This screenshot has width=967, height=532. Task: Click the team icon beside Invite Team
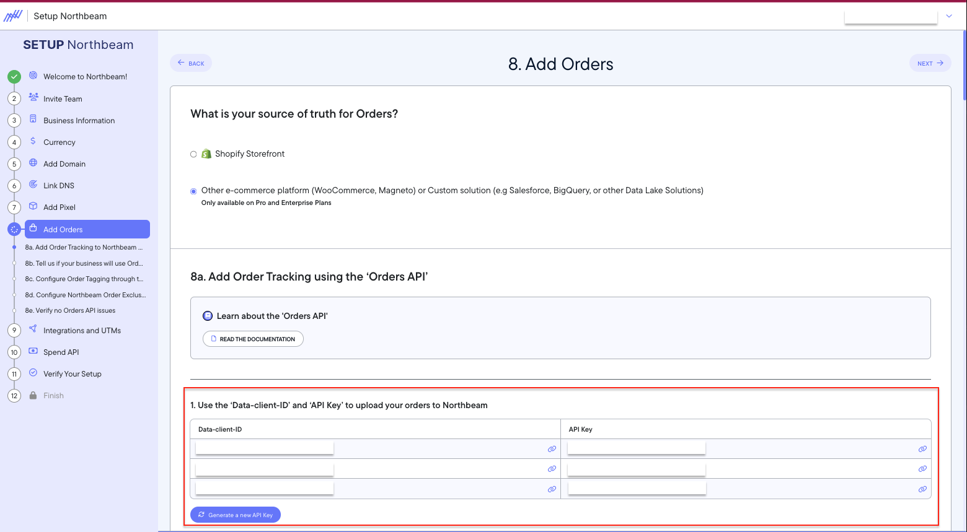[x=33, y=97]
